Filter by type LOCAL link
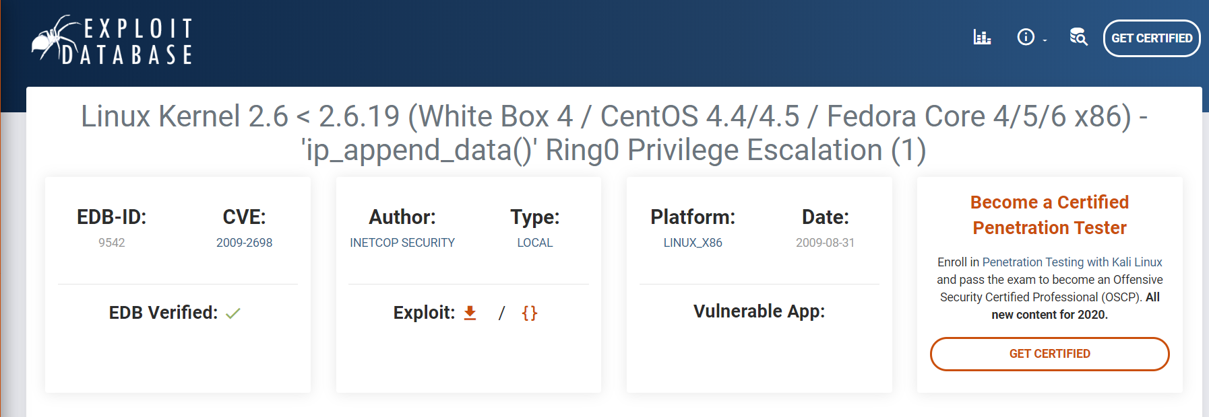The width and height of the screenshot is (1209, 417). click(535, 243)
